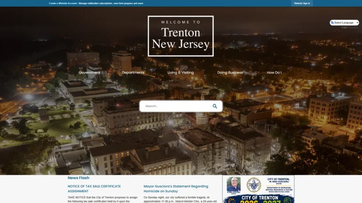Open the Government menu

[90, 72]
